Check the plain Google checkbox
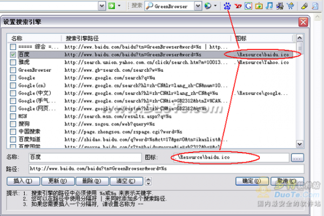Screen dimensions: 324x216 pyautogui.click(x=13, y=78)
